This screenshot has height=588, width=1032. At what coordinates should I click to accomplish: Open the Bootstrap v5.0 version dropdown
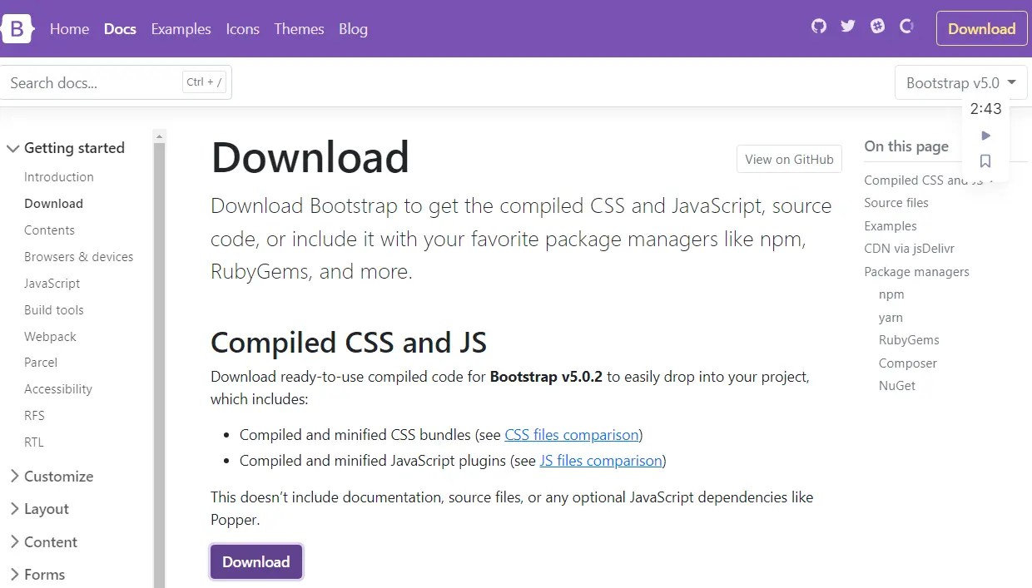960,82
